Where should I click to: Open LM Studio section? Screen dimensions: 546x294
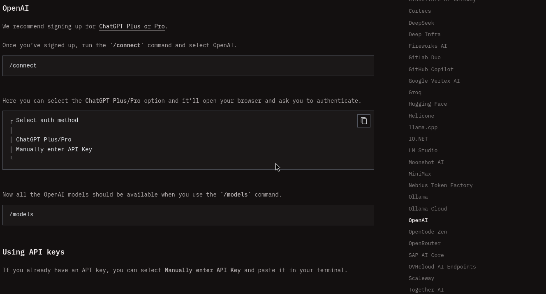click(423, 150)
